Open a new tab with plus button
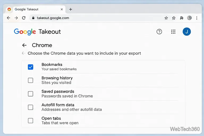 tap(70, 9)
